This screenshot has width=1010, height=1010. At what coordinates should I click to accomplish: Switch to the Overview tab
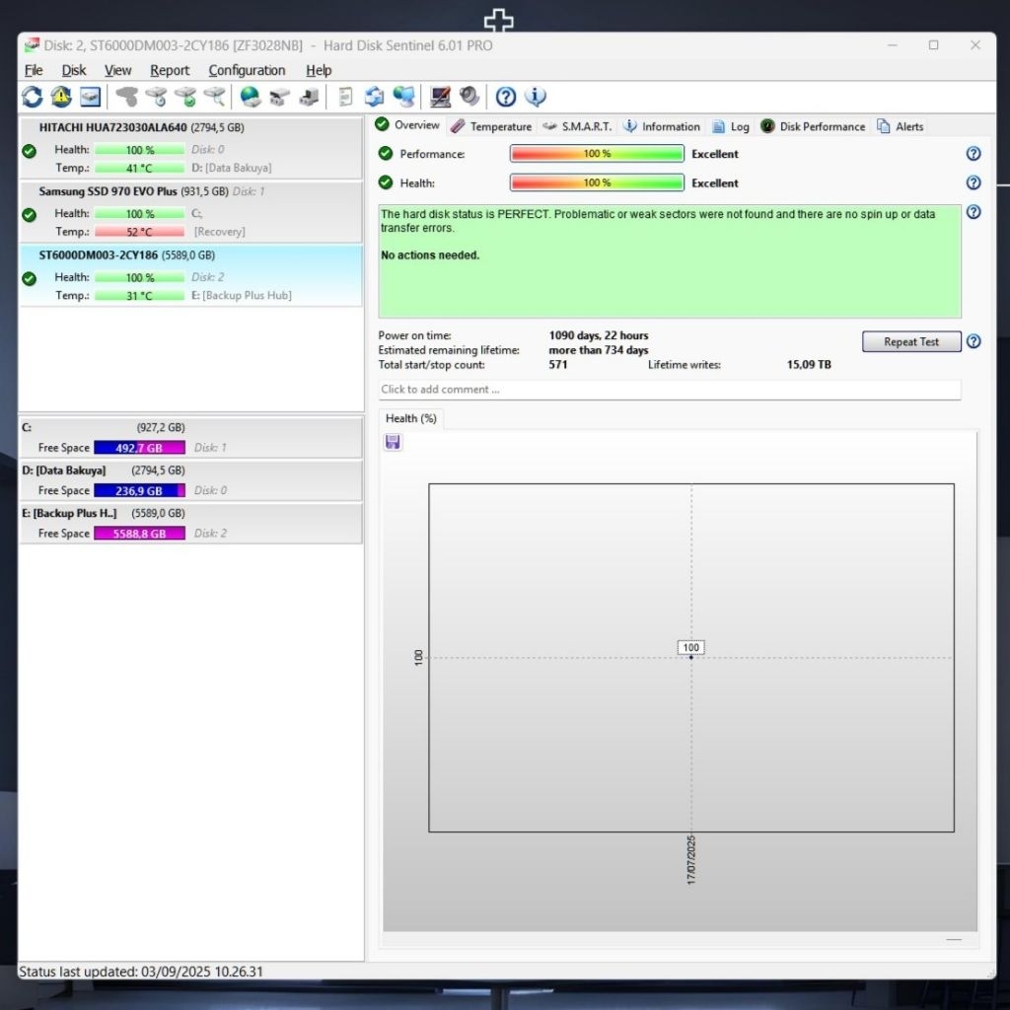click(407, 125)
